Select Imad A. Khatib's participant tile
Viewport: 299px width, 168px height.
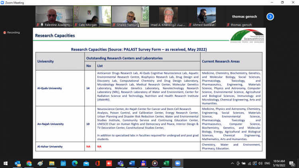pyautogui.click(x=168, y=16)
